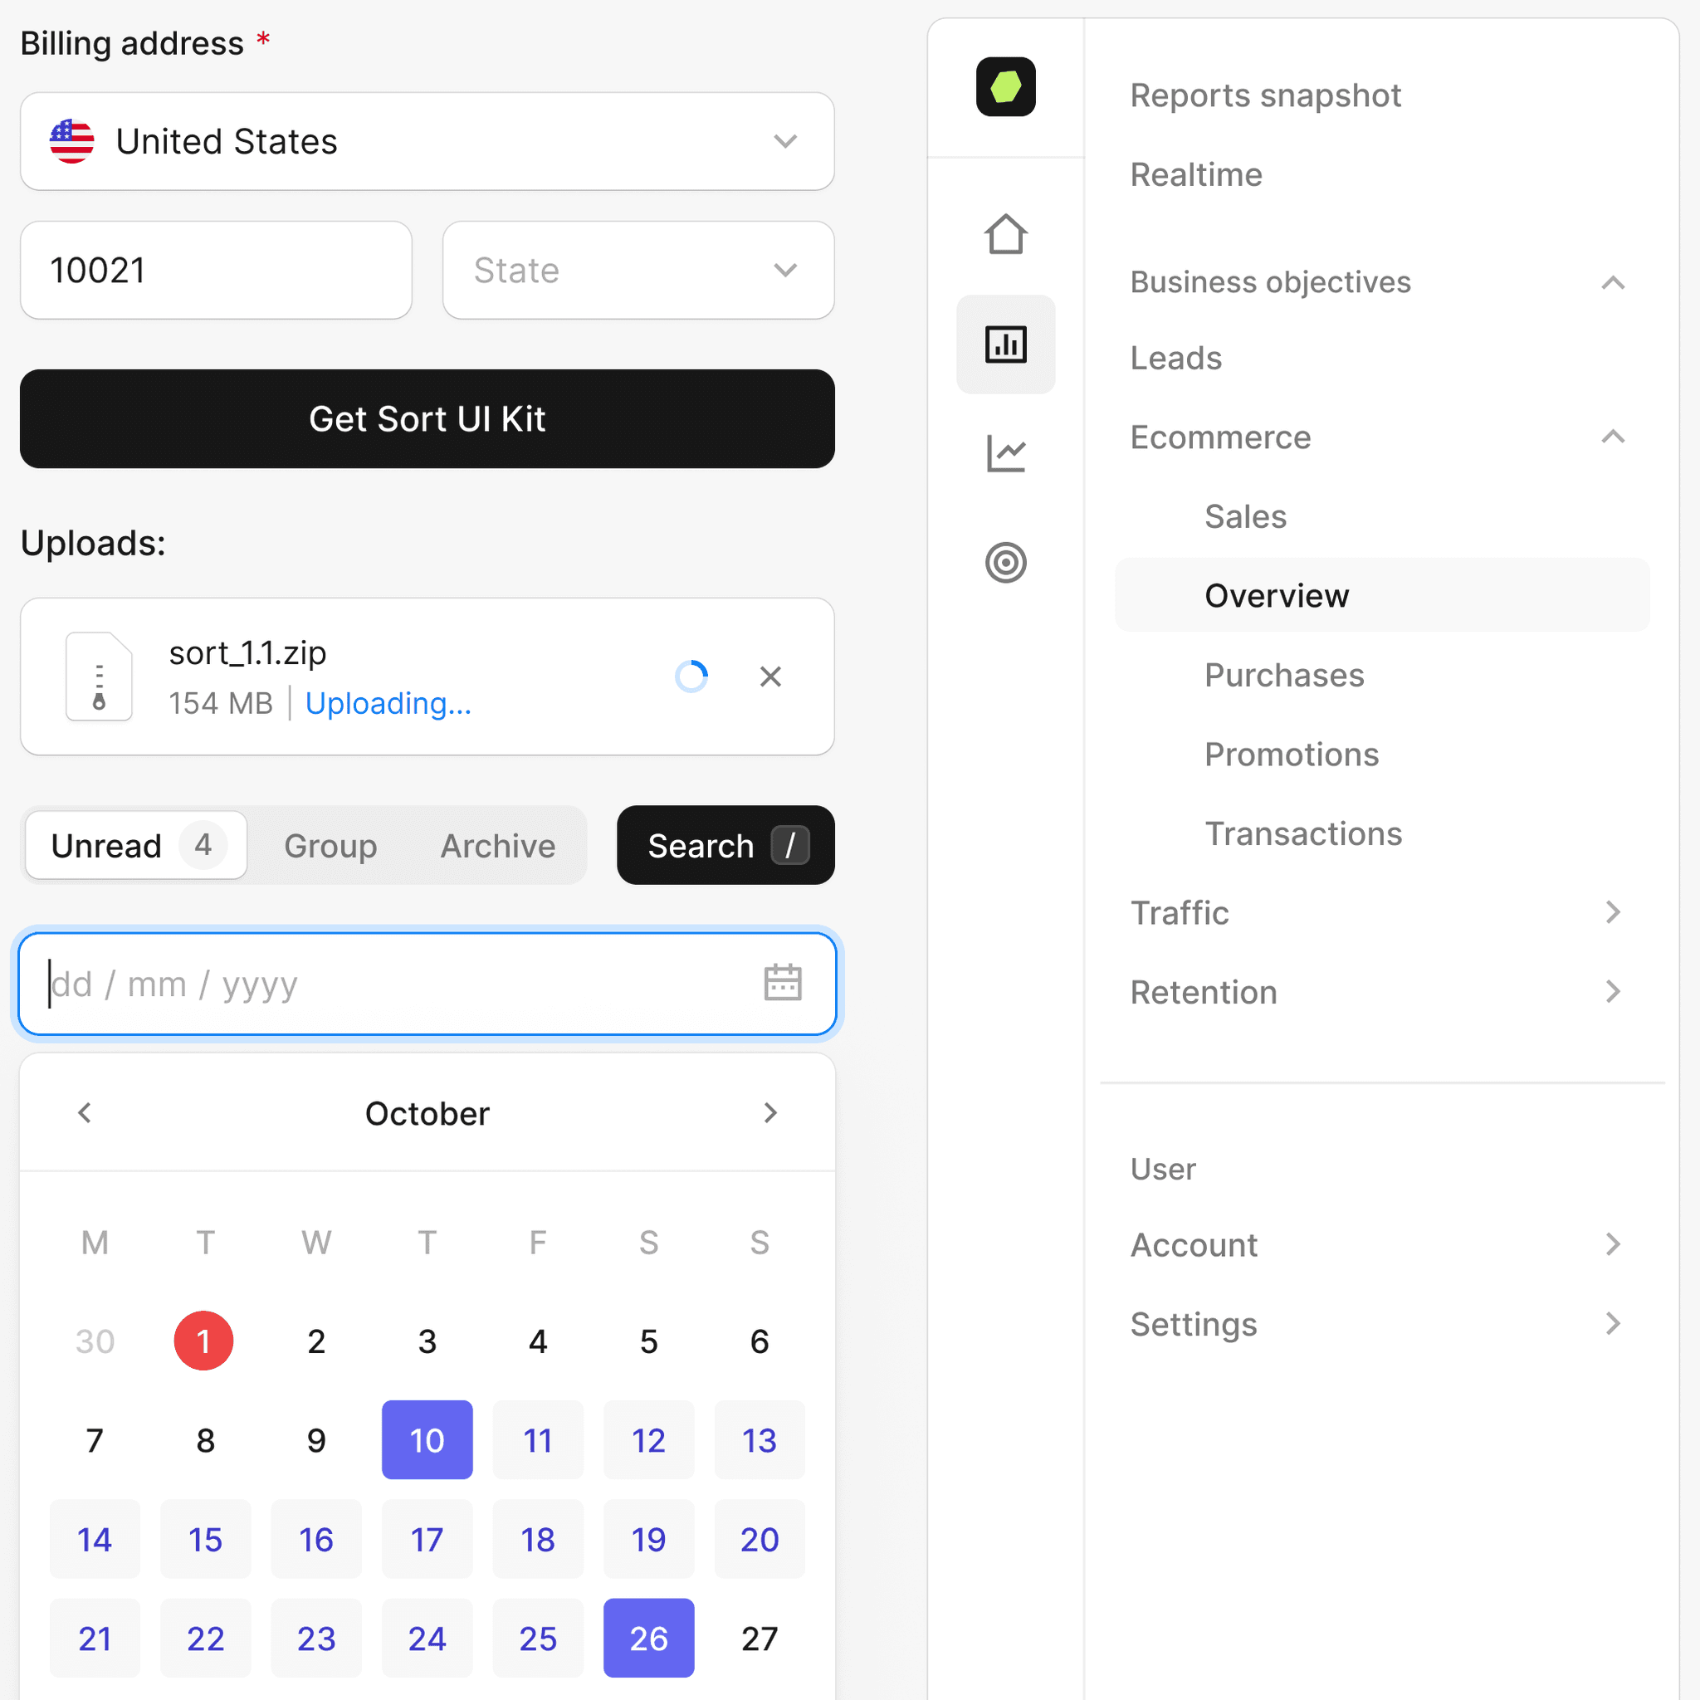1700x1700 pixels.
Task: Expand the Traffic section in the sidebar
Action: point(1615,912)
